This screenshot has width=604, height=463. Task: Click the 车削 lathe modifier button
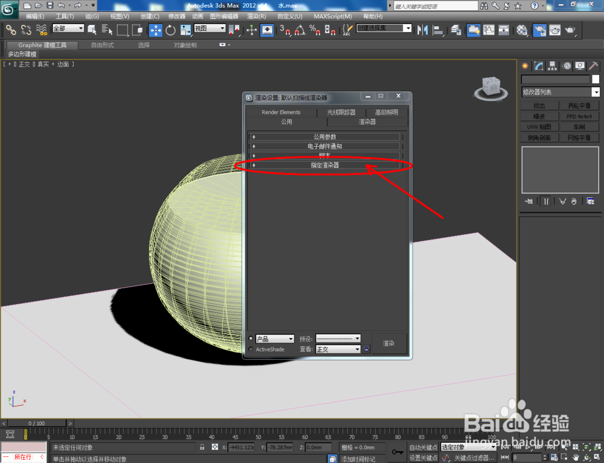[x=579, y=127]
